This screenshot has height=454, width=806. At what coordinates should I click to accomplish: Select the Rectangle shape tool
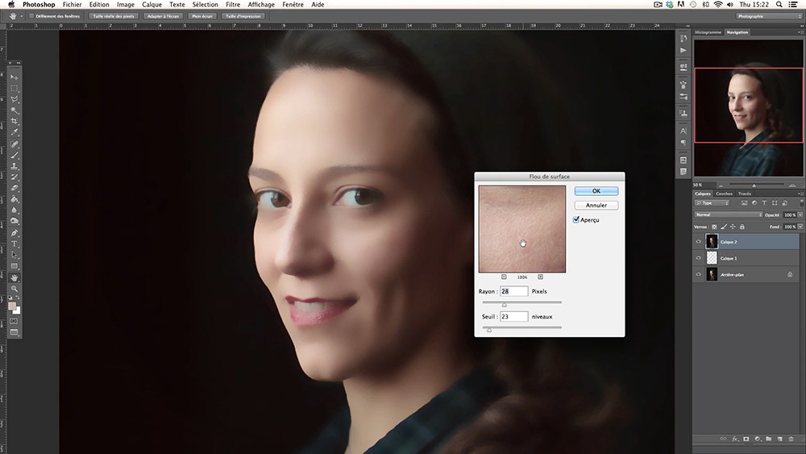15,266
